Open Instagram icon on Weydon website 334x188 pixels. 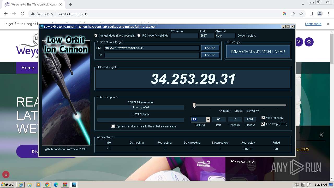pos(299,42)
